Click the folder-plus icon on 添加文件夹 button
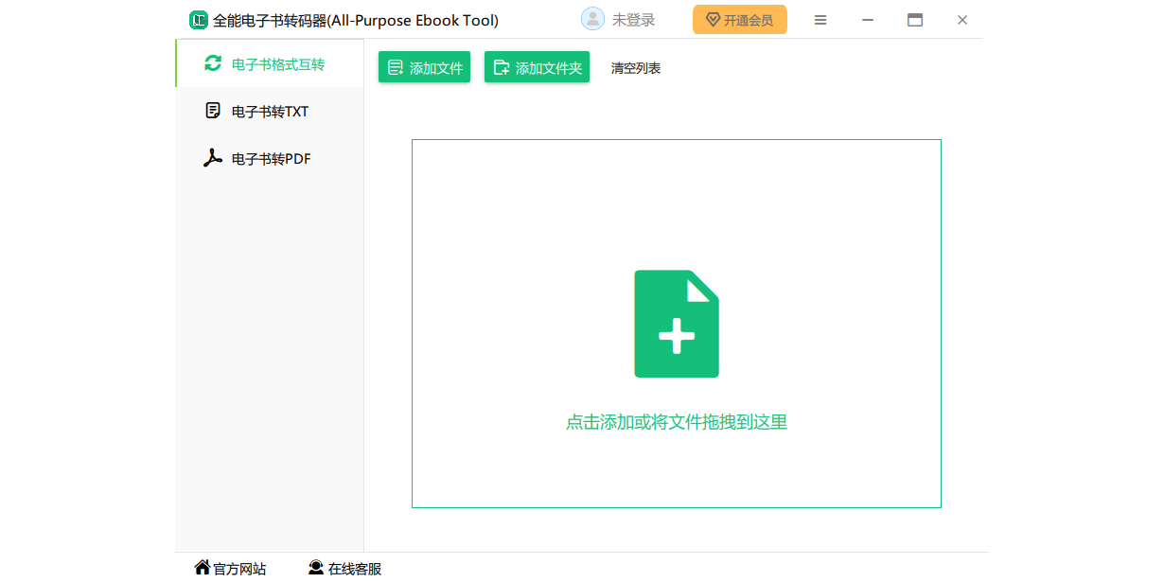Image resolution: width=1164 pixels, height=582 pixels. click(502, 66)
